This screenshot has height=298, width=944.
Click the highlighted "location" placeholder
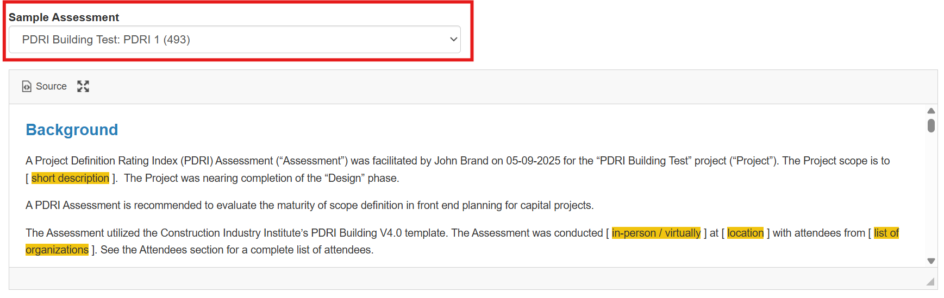[745, 233]
